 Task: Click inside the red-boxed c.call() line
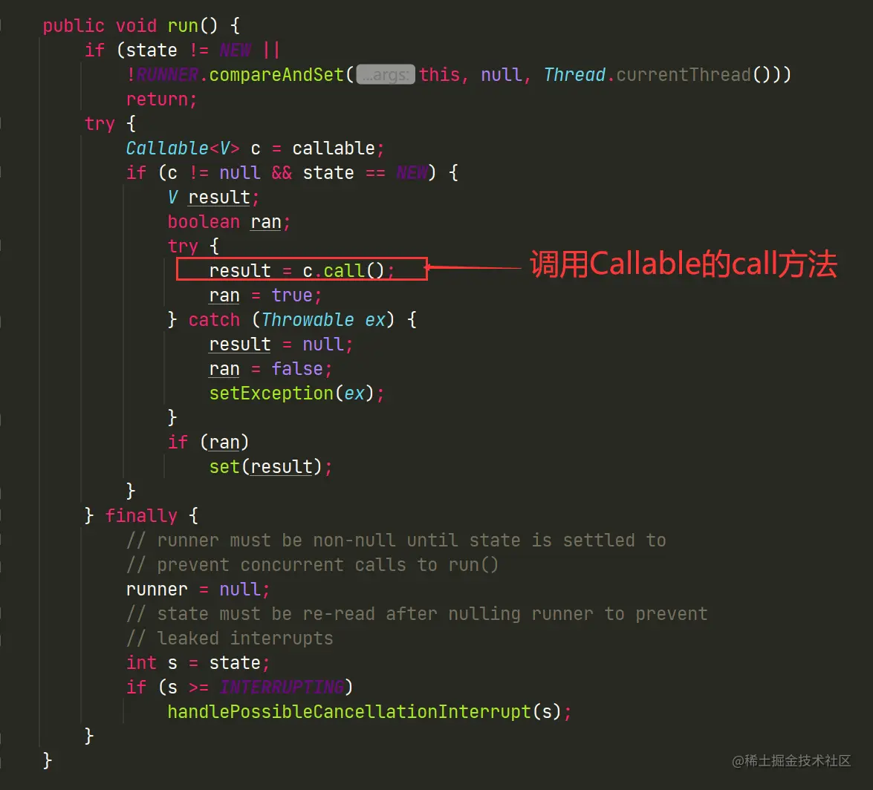302,270
